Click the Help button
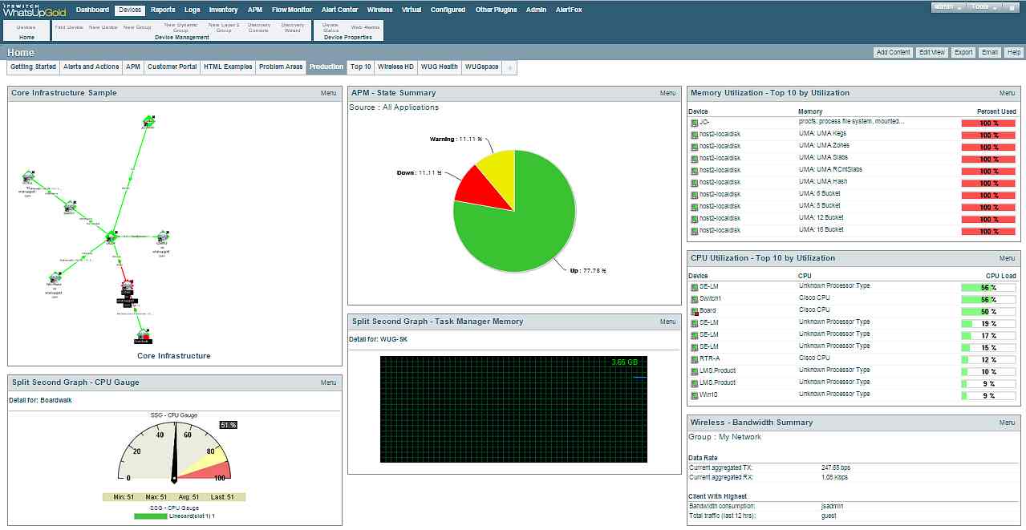Screen dimensions: 1026x530 [1014, 52]
